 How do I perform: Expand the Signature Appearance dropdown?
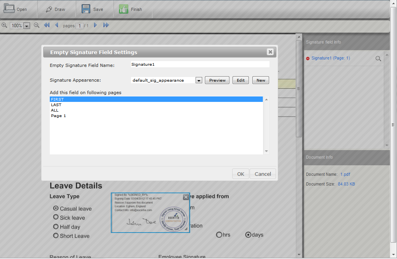point(199,80)
